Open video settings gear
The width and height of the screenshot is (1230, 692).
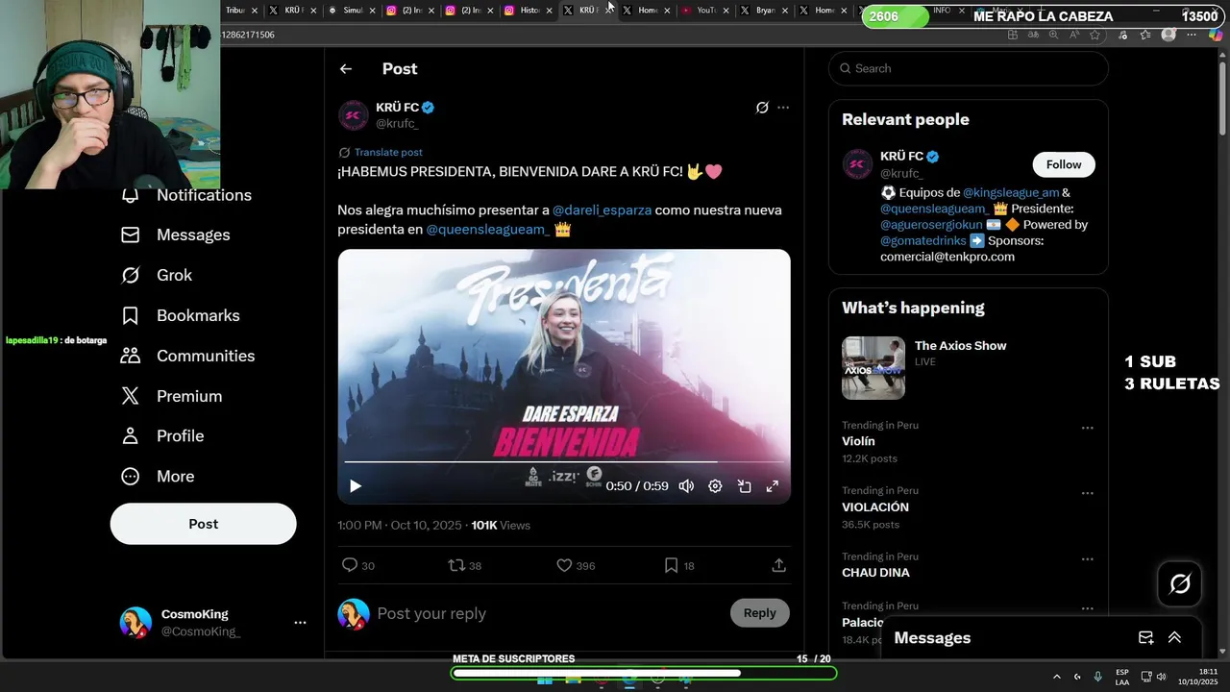715,486
